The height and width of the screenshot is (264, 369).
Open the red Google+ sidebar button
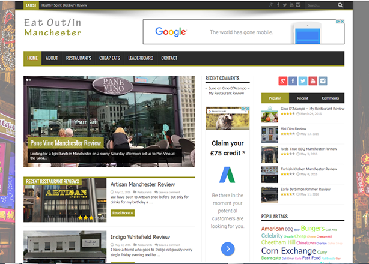pos(283,81)
